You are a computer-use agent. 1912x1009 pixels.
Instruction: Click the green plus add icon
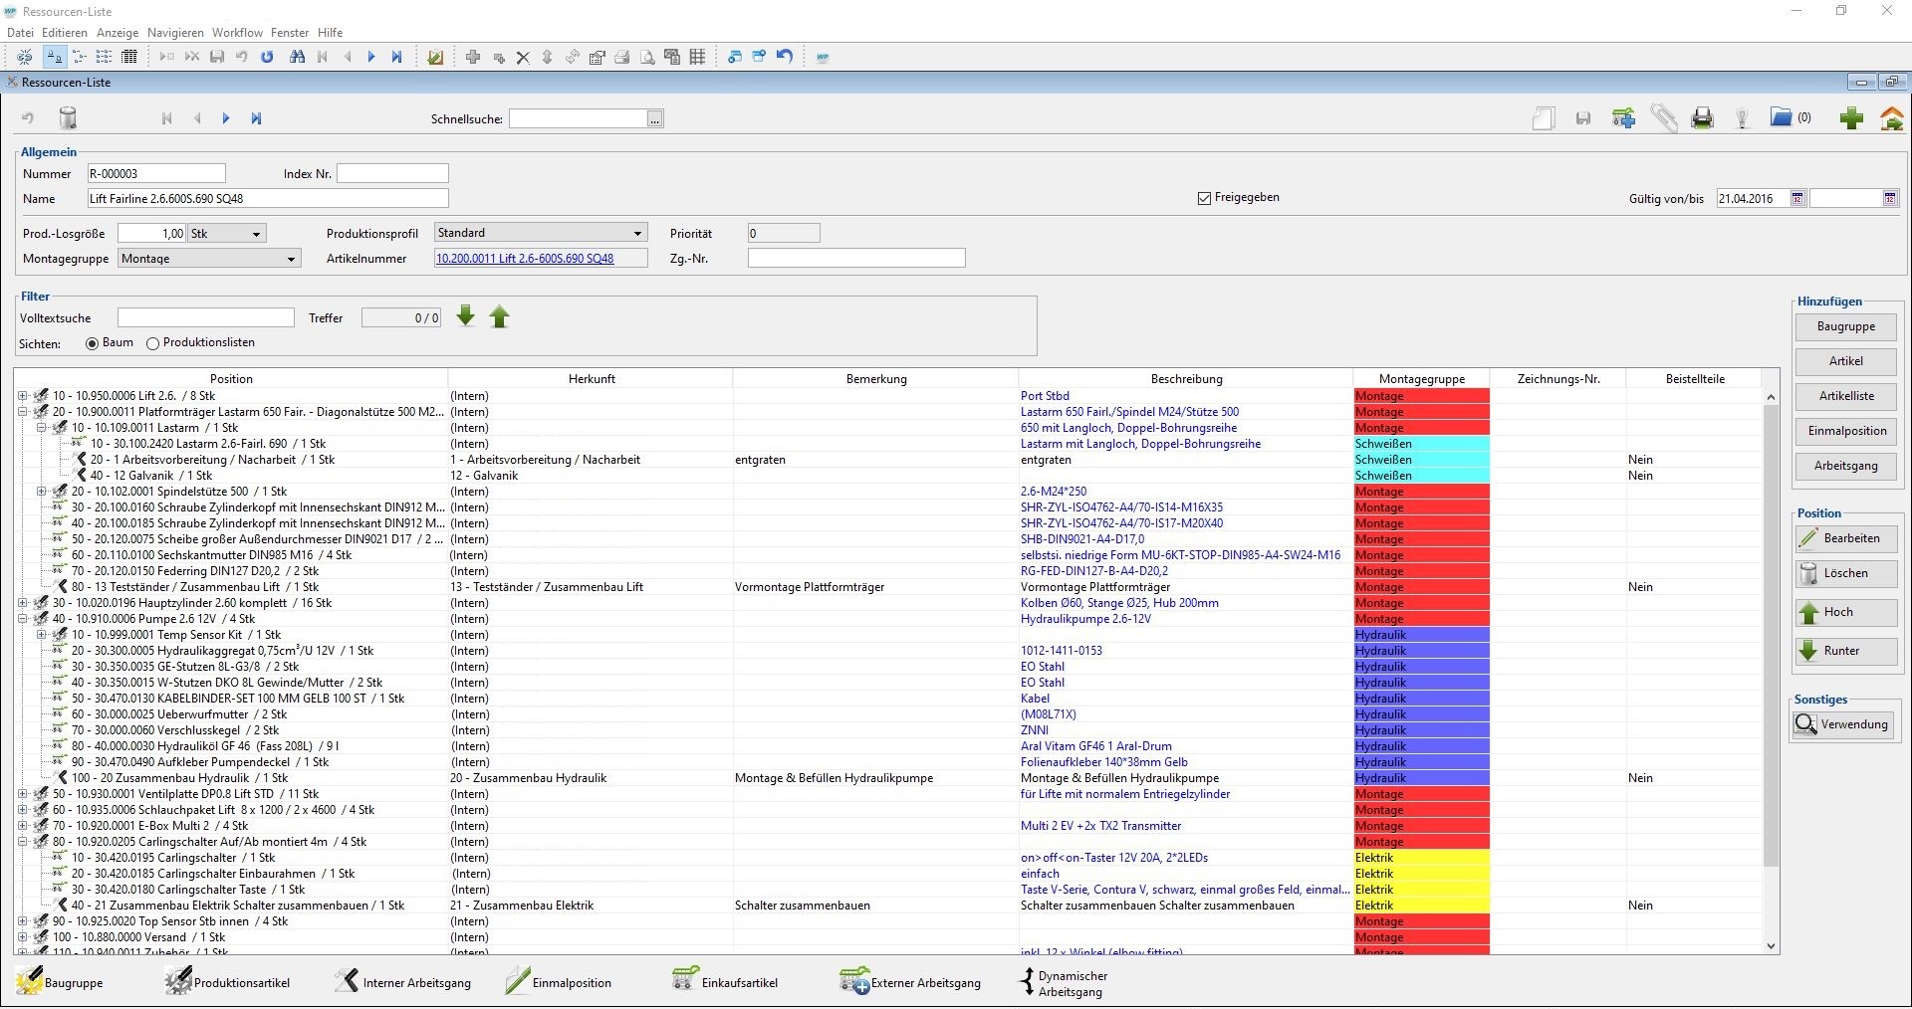pyautogui.click(x=1851, y=118)
